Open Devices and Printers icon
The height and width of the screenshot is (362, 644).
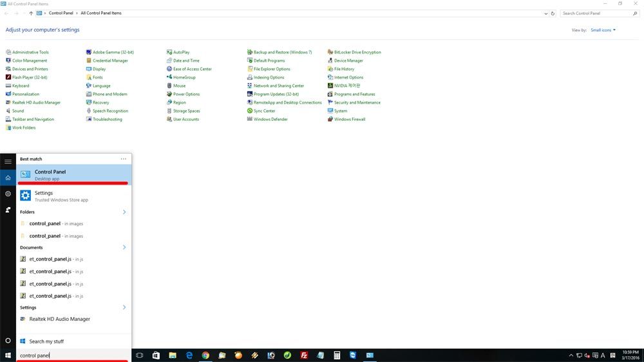pyautogui.click(x=8, y=69)
